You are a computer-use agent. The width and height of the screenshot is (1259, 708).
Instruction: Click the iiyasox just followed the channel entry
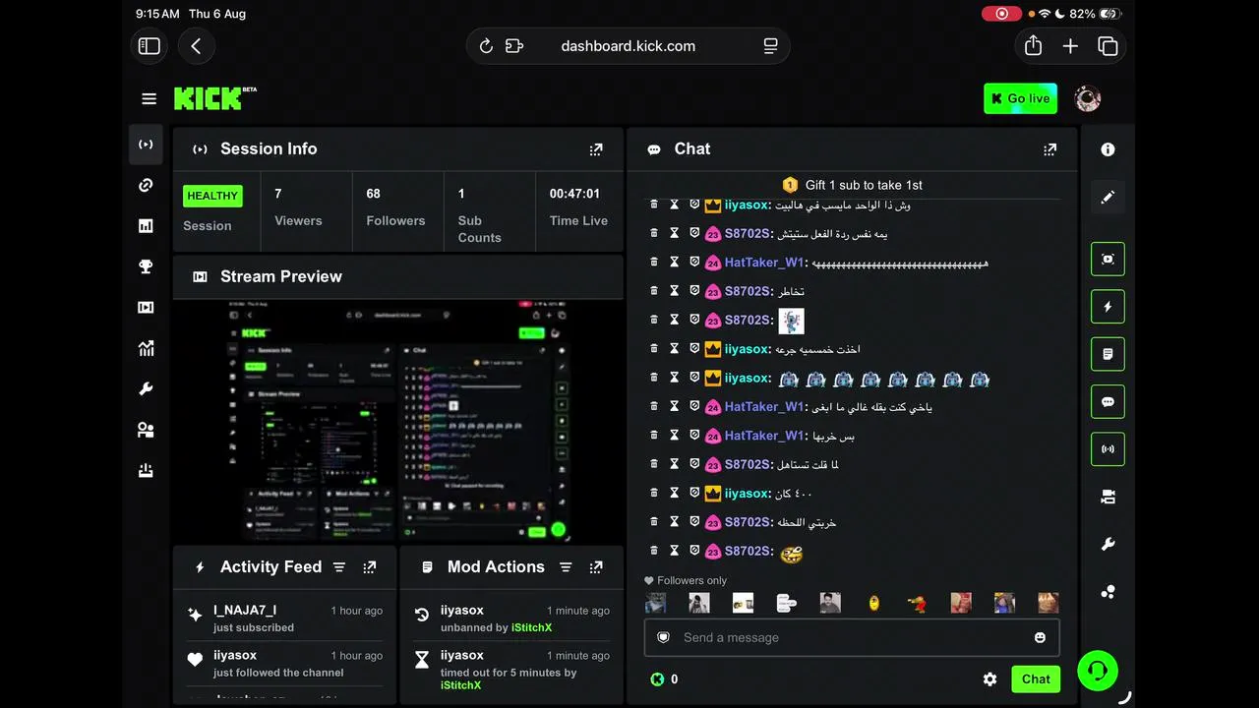[x=285, y=664]
